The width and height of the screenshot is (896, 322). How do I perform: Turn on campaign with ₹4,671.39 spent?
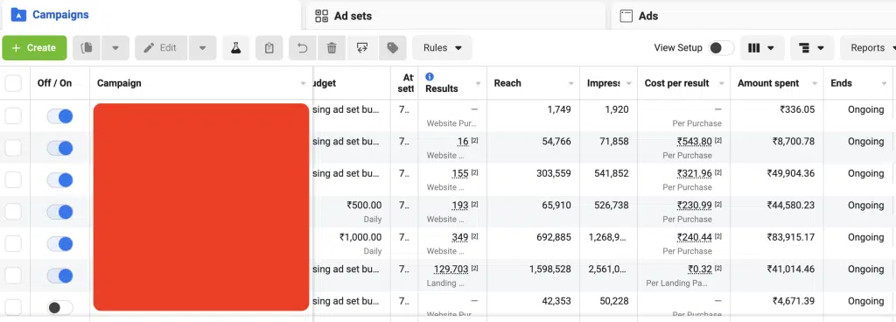click(x=60, y=308)
